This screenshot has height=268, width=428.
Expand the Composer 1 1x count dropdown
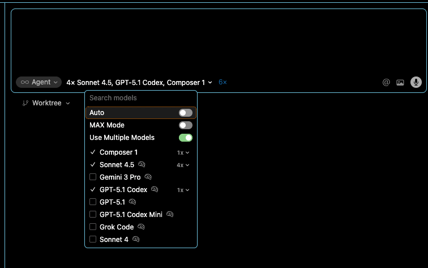point(183,152)
